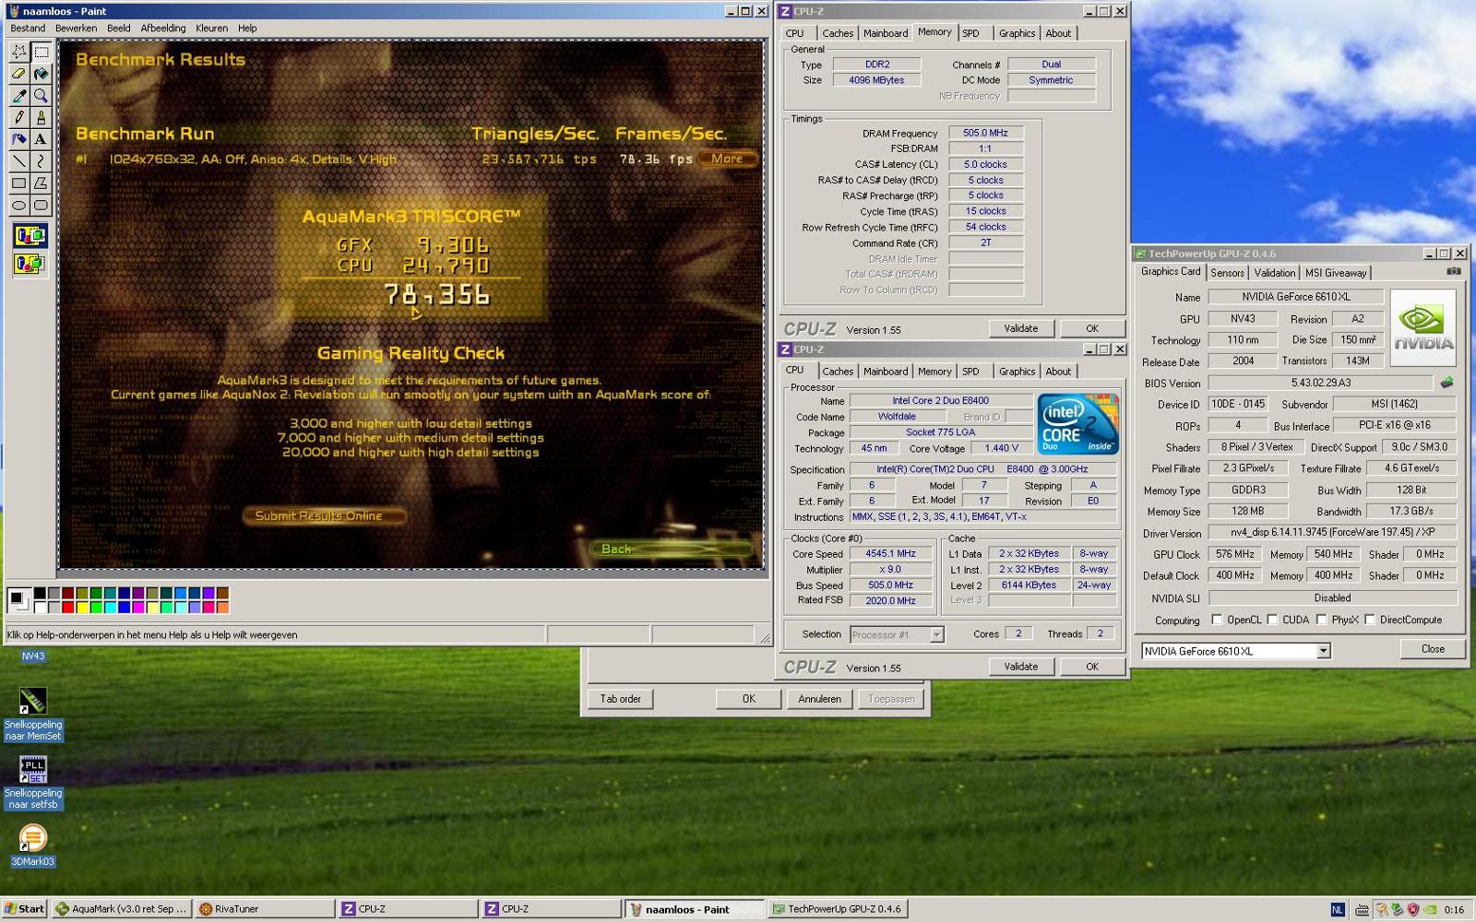Click the Annuleren button

point(820,699)
